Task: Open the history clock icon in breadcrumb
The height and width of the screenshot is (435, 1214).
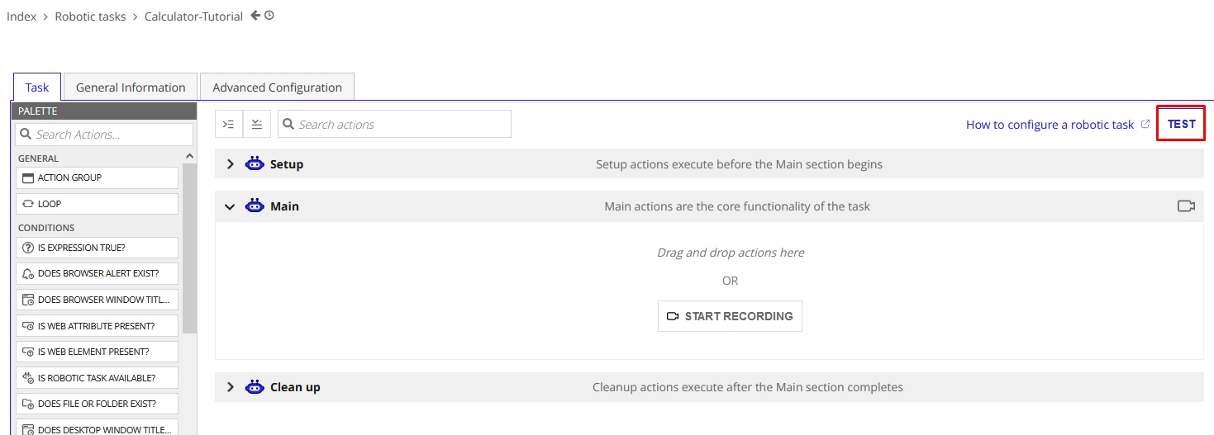Action: coord(269,16)
